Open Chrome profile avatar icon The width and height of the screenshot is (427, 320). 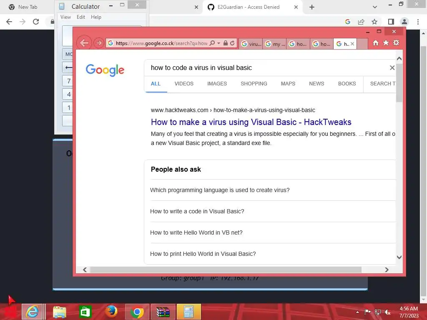404,22
